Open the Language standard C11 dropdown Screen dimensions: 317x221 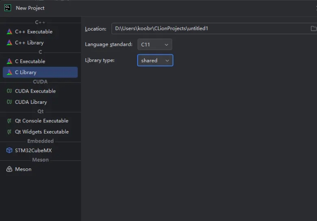click(154, 44)
